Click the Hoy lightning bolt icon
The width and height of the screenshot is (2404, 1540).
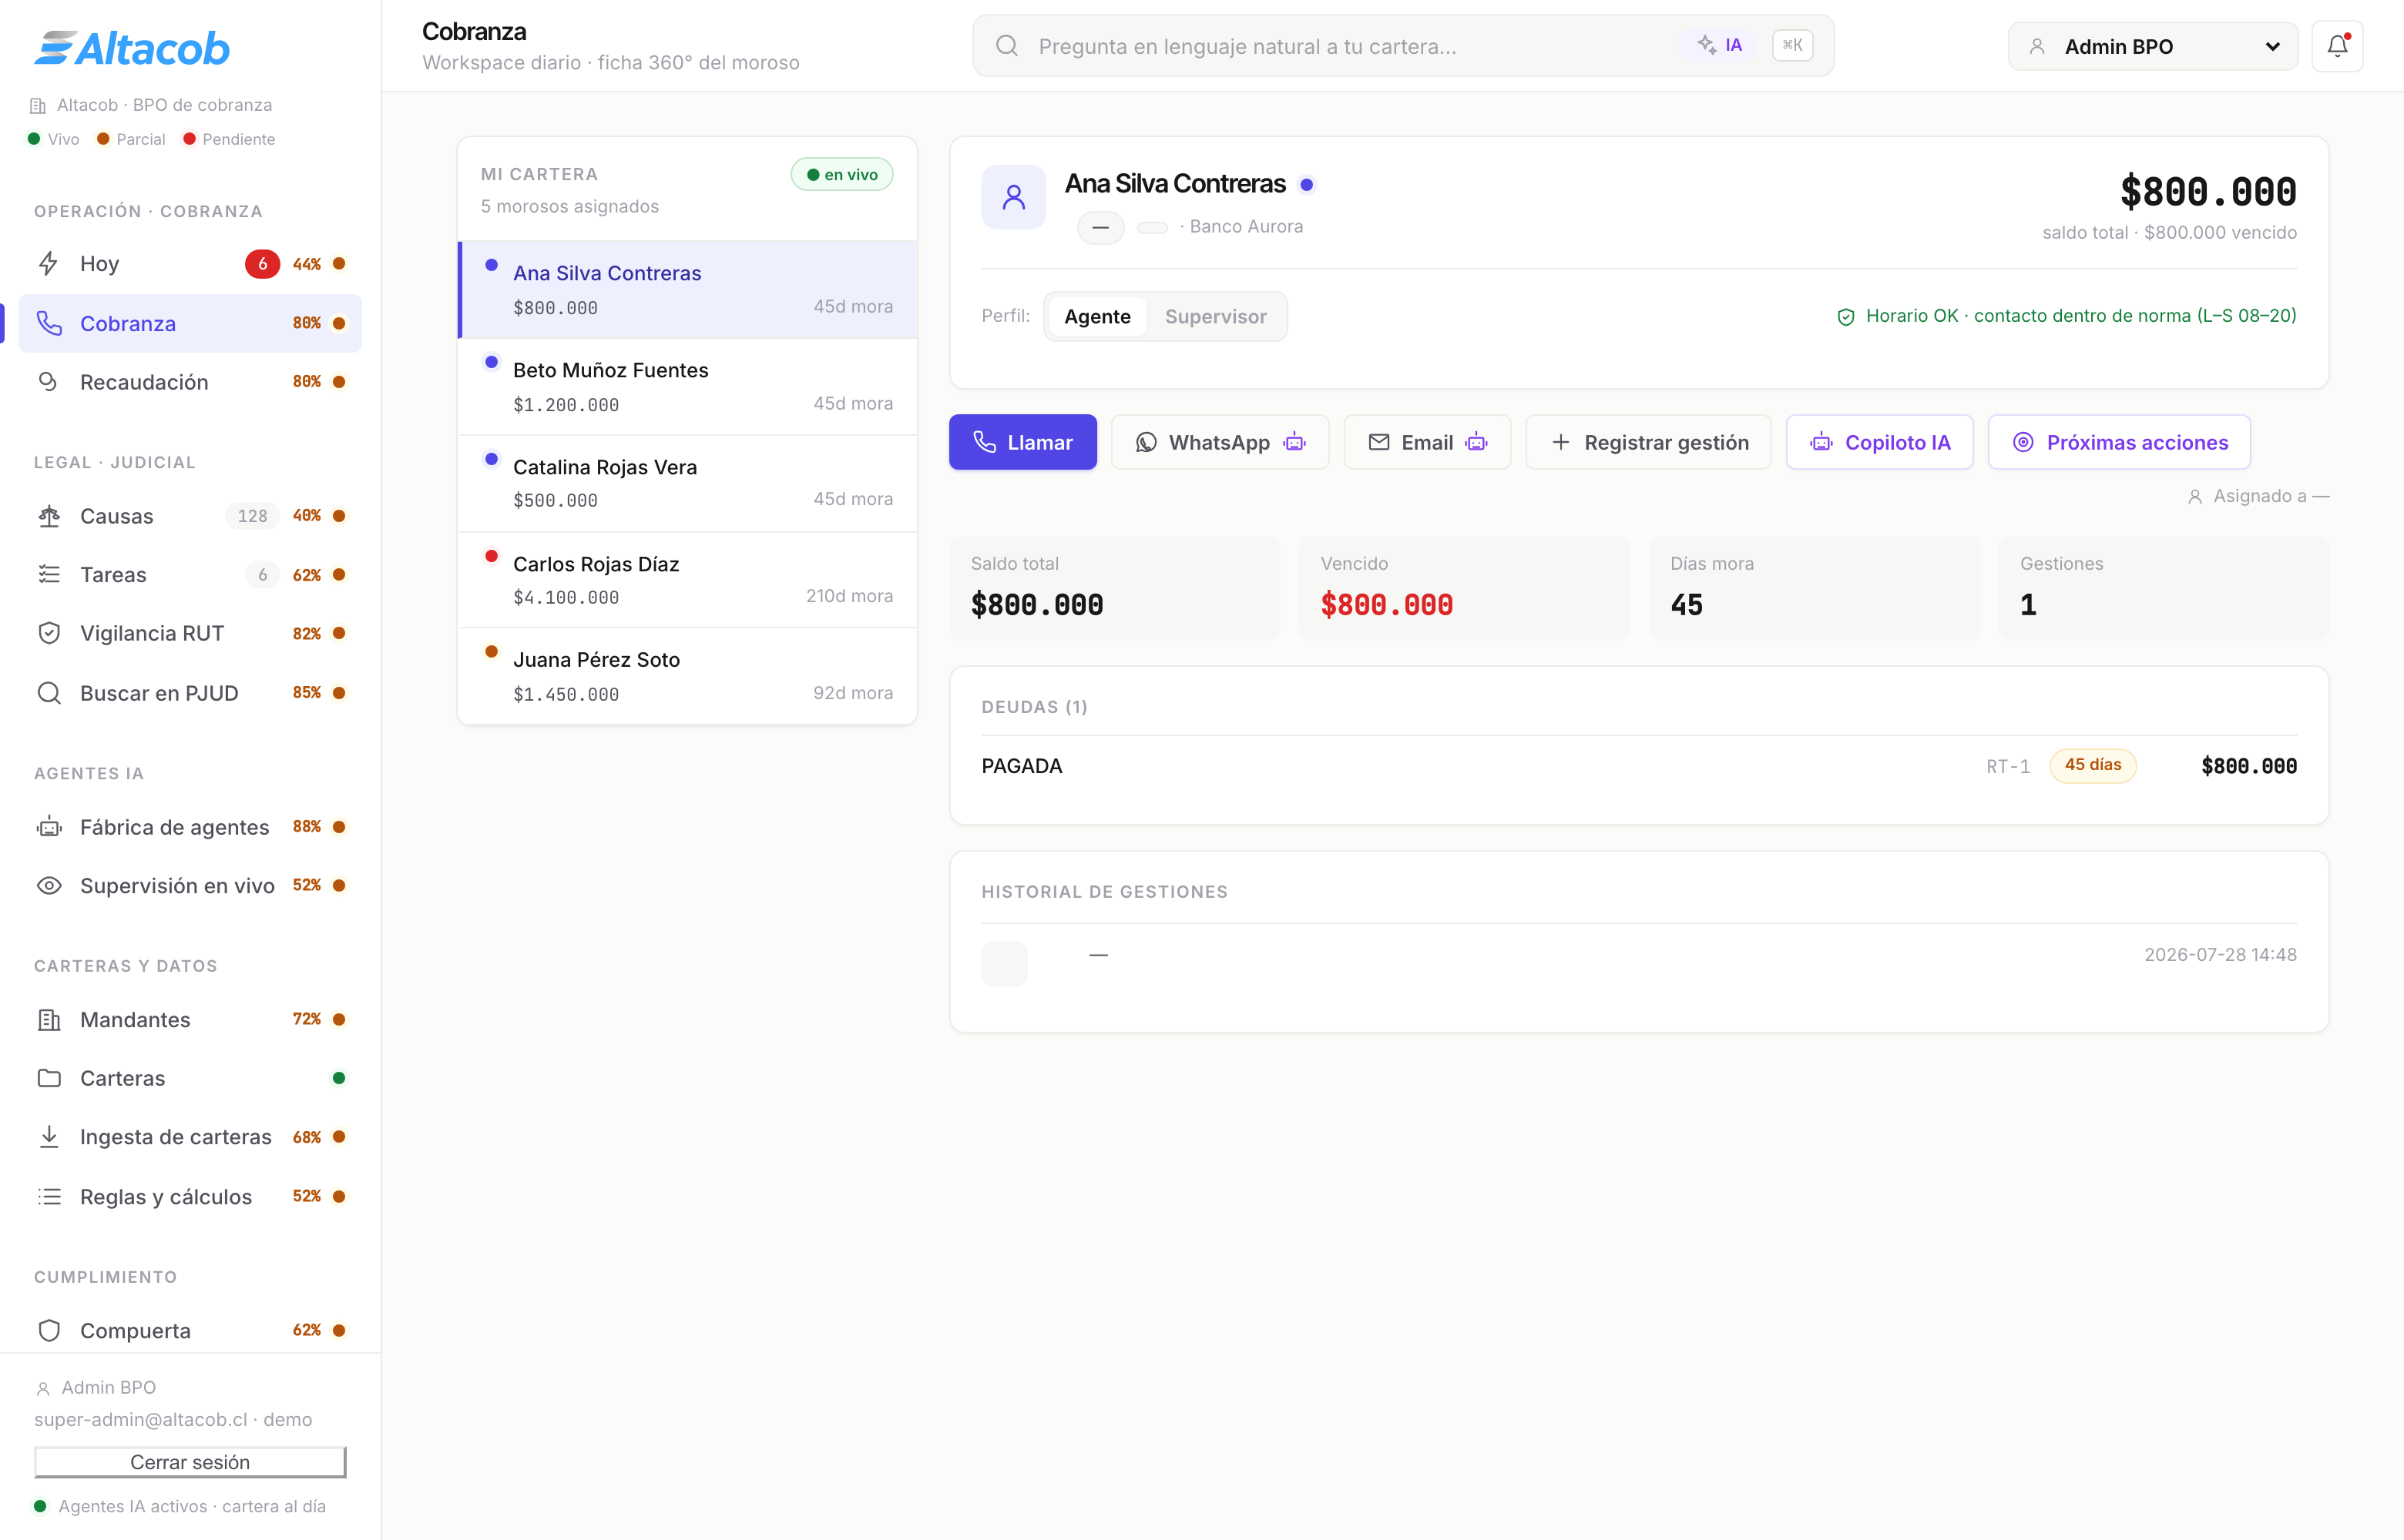(49, 263)
